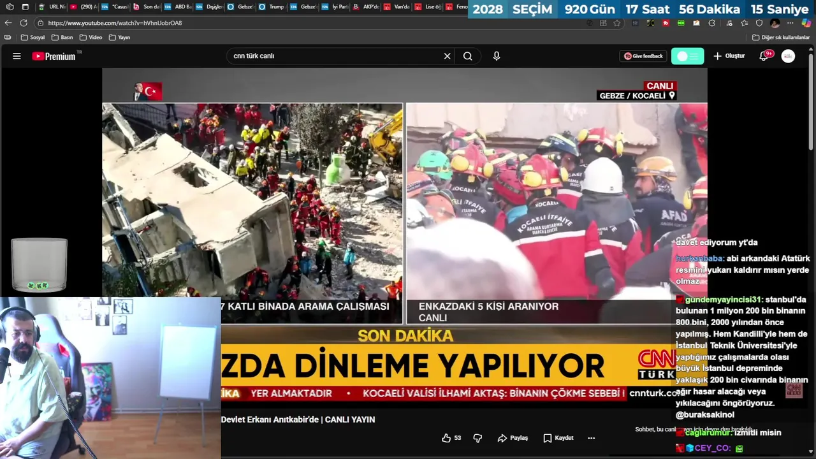
Task: Toggle the bookmarks bar leading icon
Action: pyautogui.click(x=8, y=38)
